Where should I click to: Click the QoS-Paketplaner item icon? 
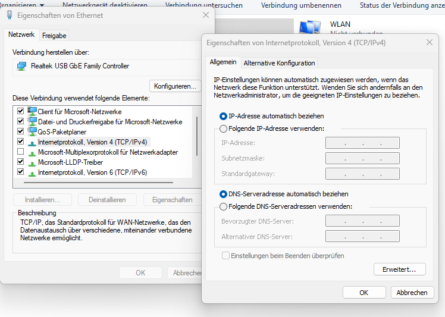[x=32, y=131]
